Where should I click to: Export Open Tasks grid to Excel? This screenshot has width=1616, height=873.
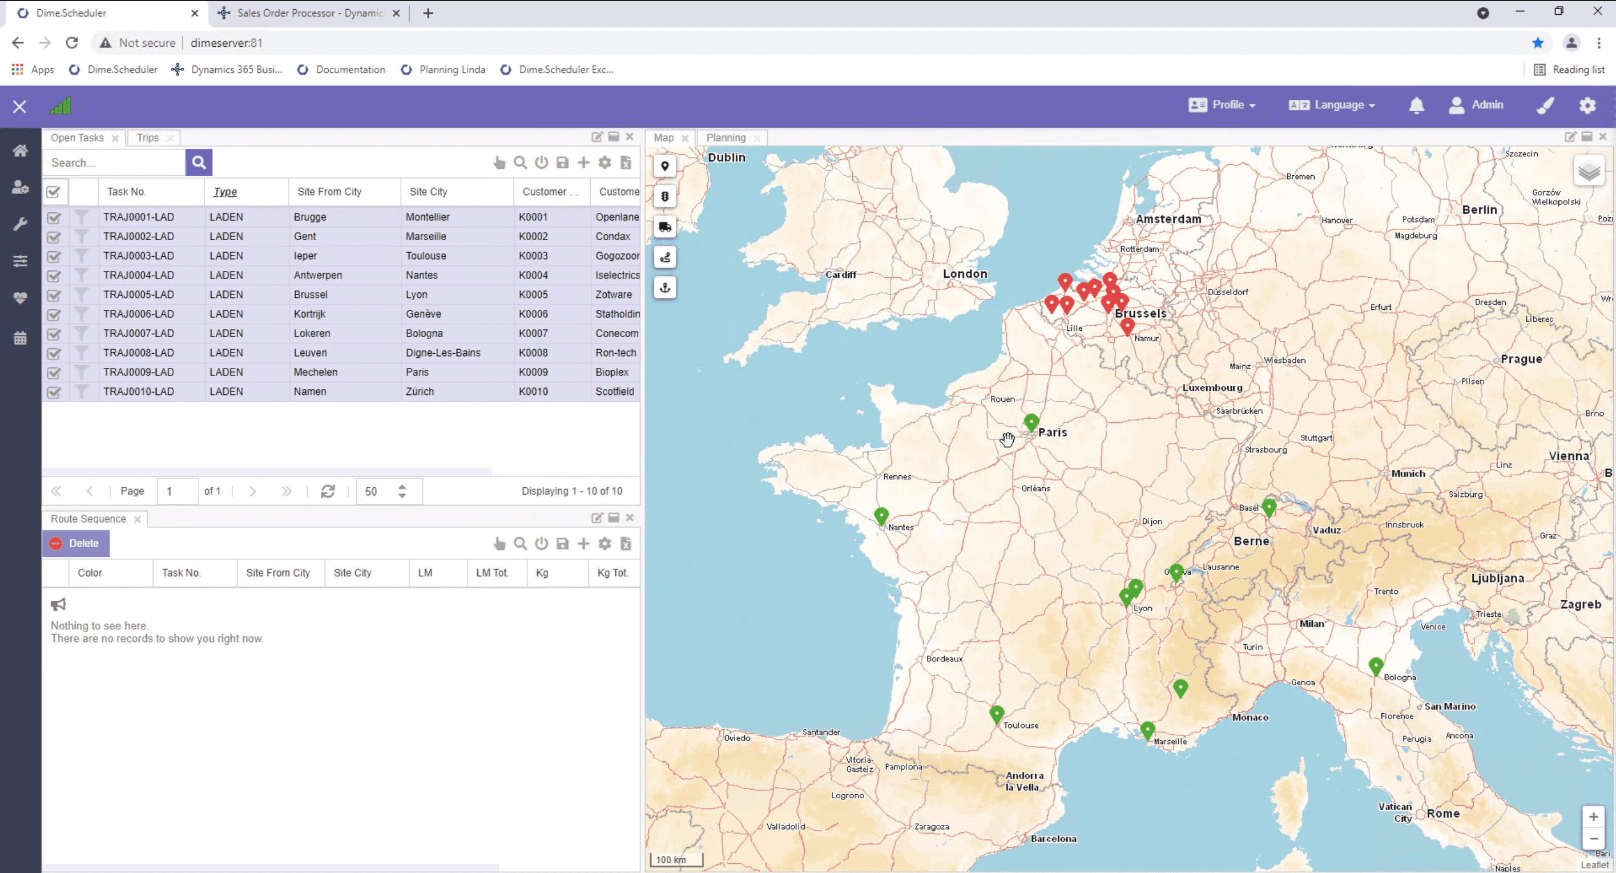[x=626, y=163]
